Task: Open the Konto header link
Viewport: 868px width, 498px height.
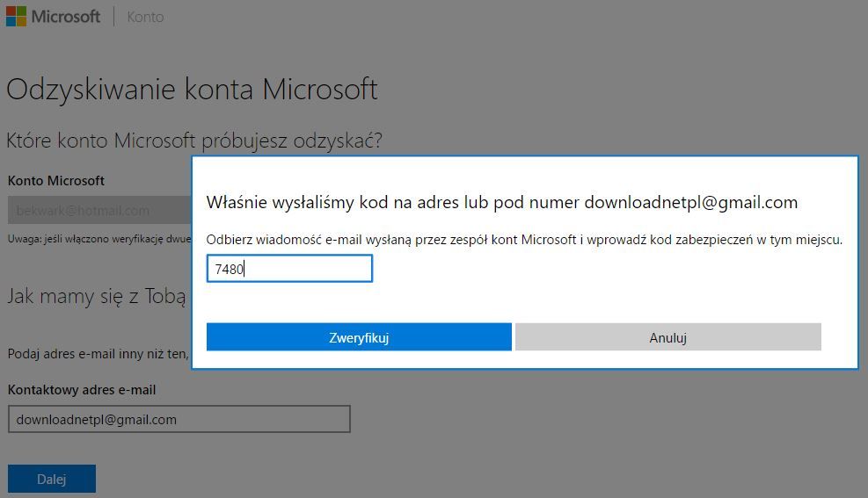Action: pyautogui.click(x=145, y=18)
